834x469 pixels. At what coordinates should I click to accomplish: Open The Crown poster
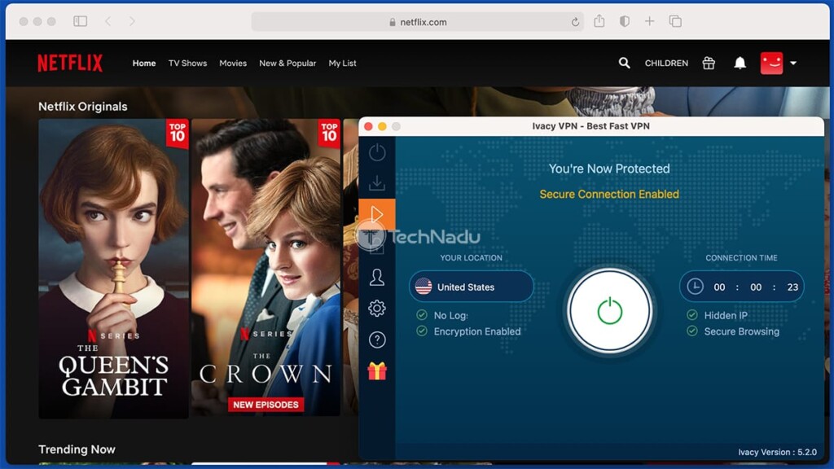[x=266, y=267]
